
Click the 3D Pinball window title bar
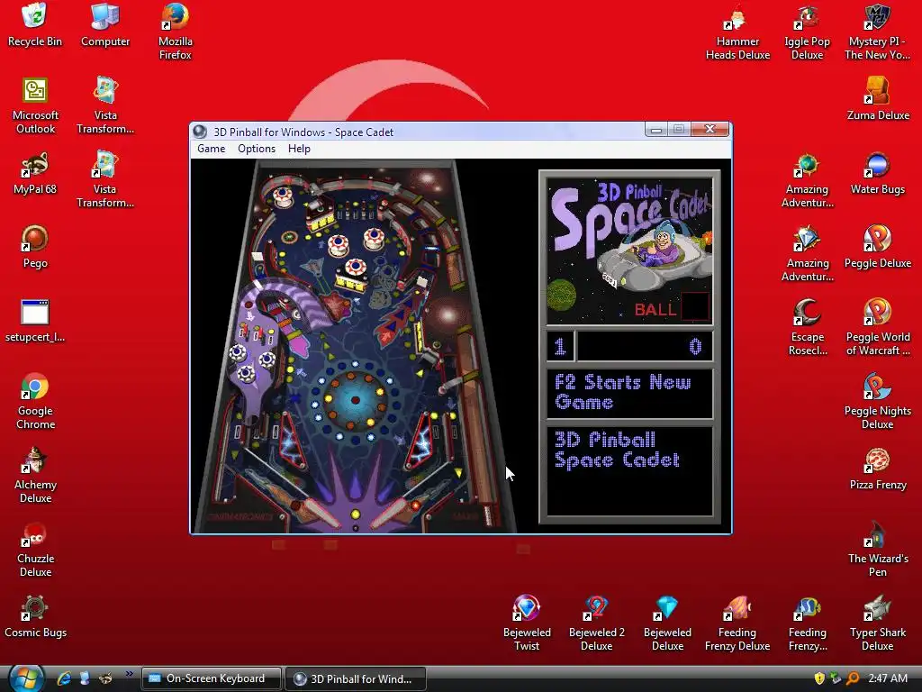tap(418, 132)
